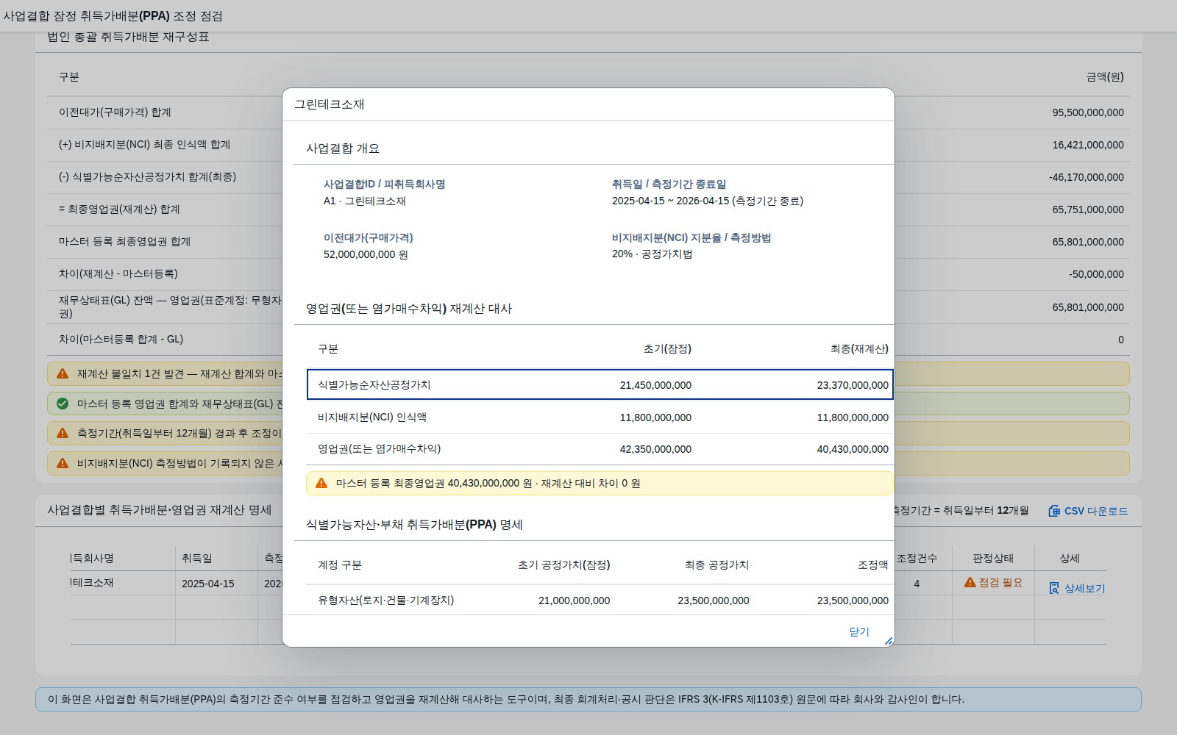Click the 계정 구분 column header
The image size is (1177, 735).
pyautogui.click(x=340, y=564)
